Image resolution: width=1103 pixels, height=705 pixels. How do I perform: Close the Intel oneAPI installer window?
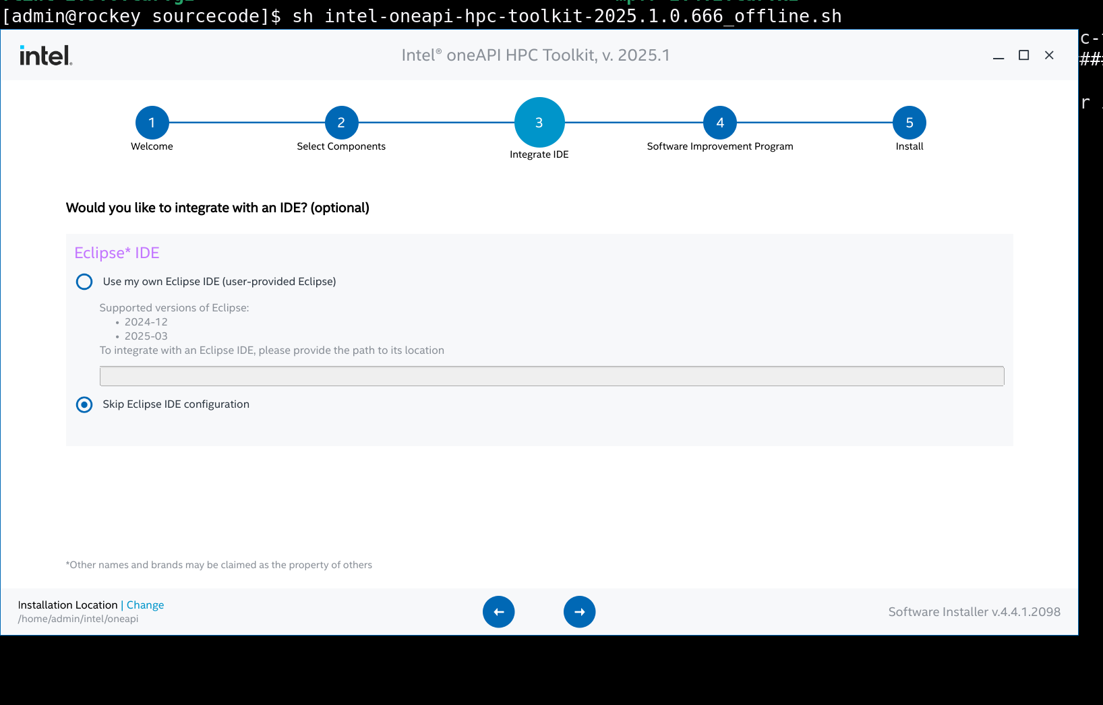1049,55
